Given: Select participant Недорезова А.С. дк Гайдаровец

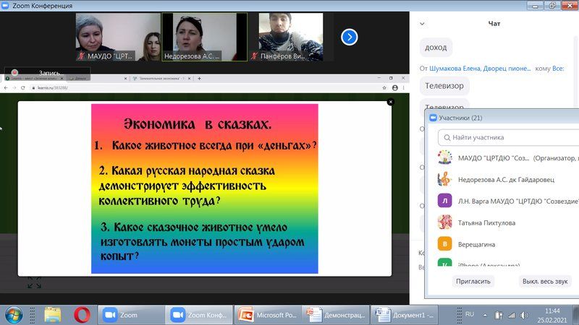Looking at the screenshot, I should click(508, 179).
